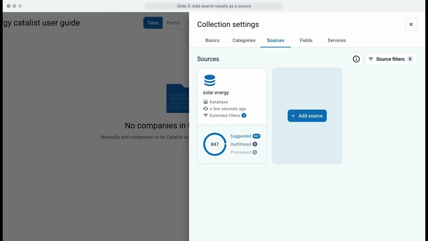Click the macOS green zoom button
The width and height of the screenshot is (428, 241).
[x=20, y=6]
